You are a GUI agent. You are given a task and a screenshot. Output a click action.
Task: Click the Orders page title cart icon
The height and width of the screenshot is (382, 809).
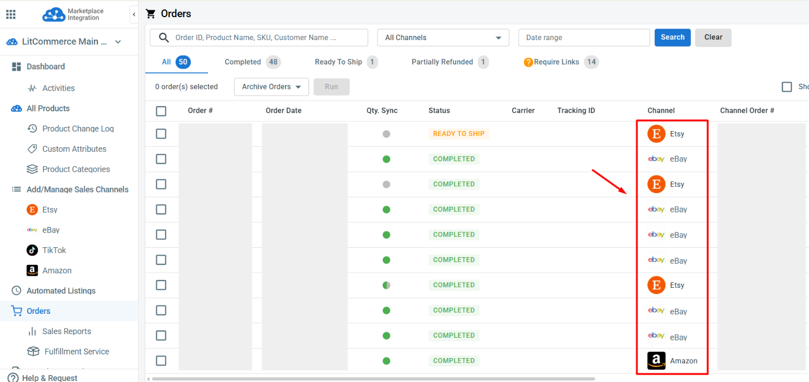click(x=151, y=14)
